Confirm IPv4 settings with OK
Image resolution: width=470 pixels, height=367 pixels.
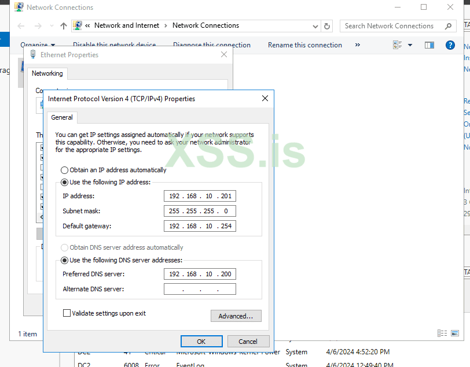pos(201,342)
